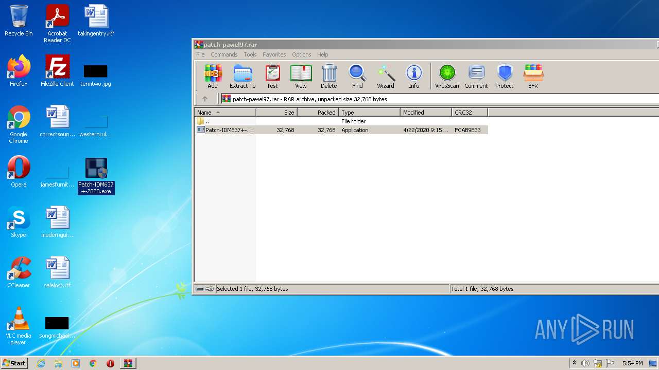Select the Firefox desktop shortcut

click(x=19, y=71)
